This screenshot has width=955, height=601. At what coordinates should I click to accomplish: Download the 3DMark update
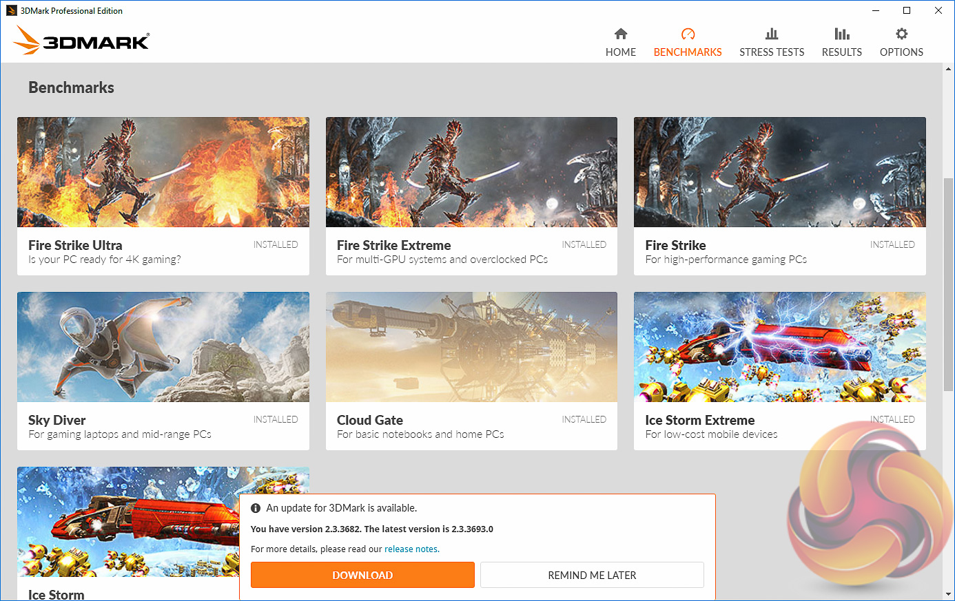(362, 575)
